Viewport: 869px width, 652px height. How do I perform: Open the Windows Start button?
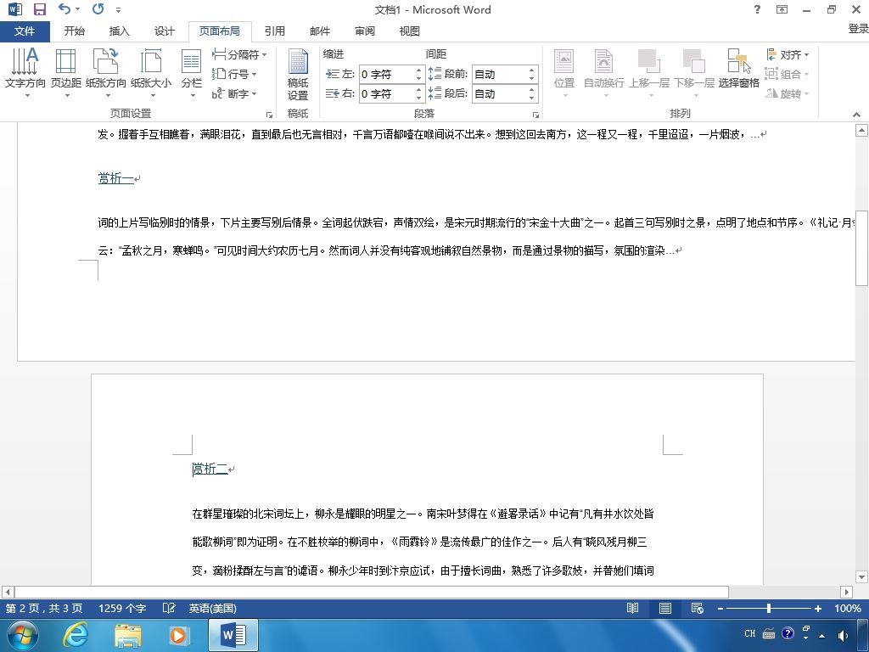23,635
